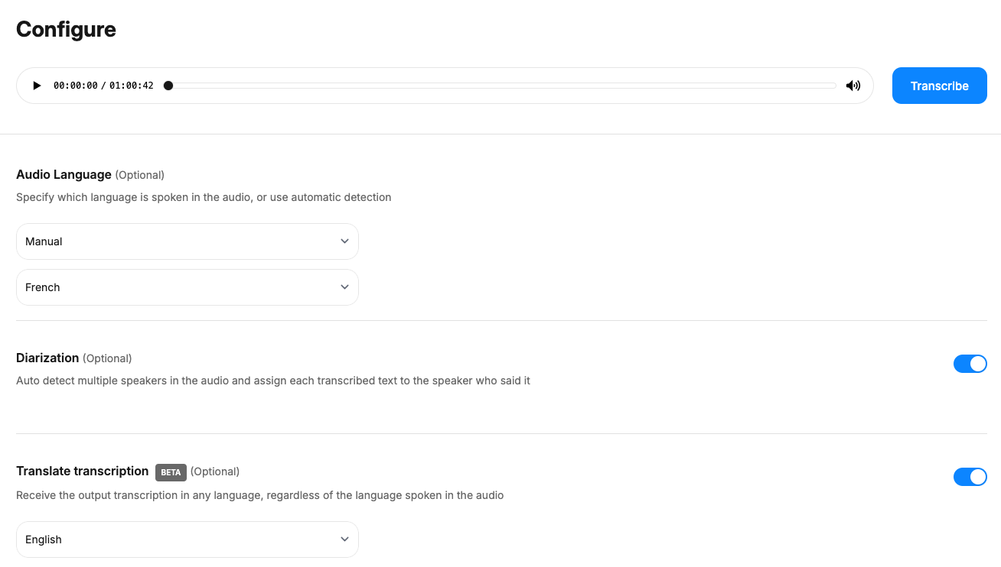1001x567 pixels.
Task: Click the Diarization description about detecting speakers
Action: coord(272,381)
